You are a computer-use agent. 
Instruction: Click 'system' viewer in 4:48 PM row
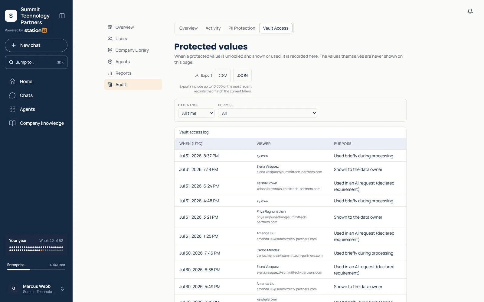262,201
